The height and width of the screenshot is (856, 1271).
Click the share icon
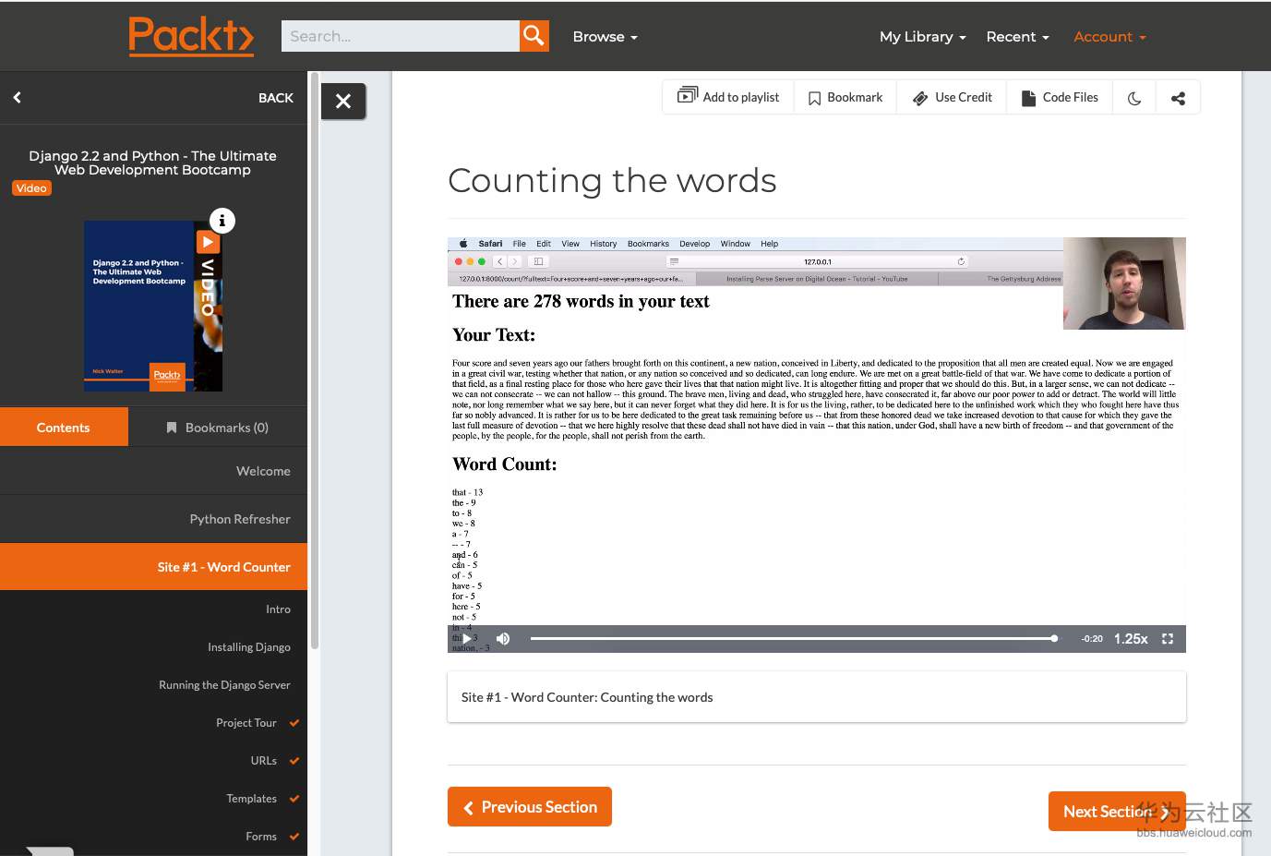point(1178,98)
